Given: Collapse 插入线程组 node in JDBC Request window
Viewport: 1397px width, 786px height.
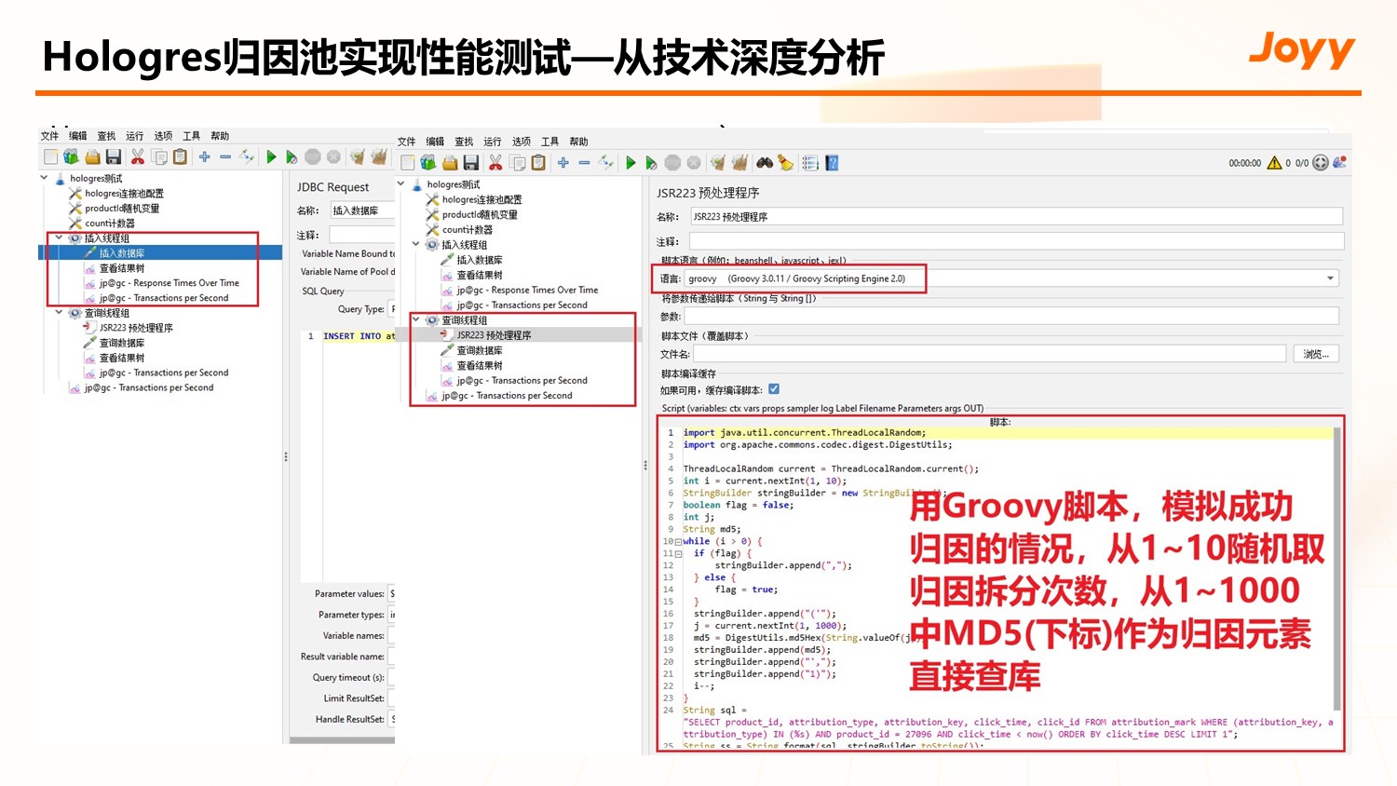Looking at the screenshot, I should (x=59, y=237).
